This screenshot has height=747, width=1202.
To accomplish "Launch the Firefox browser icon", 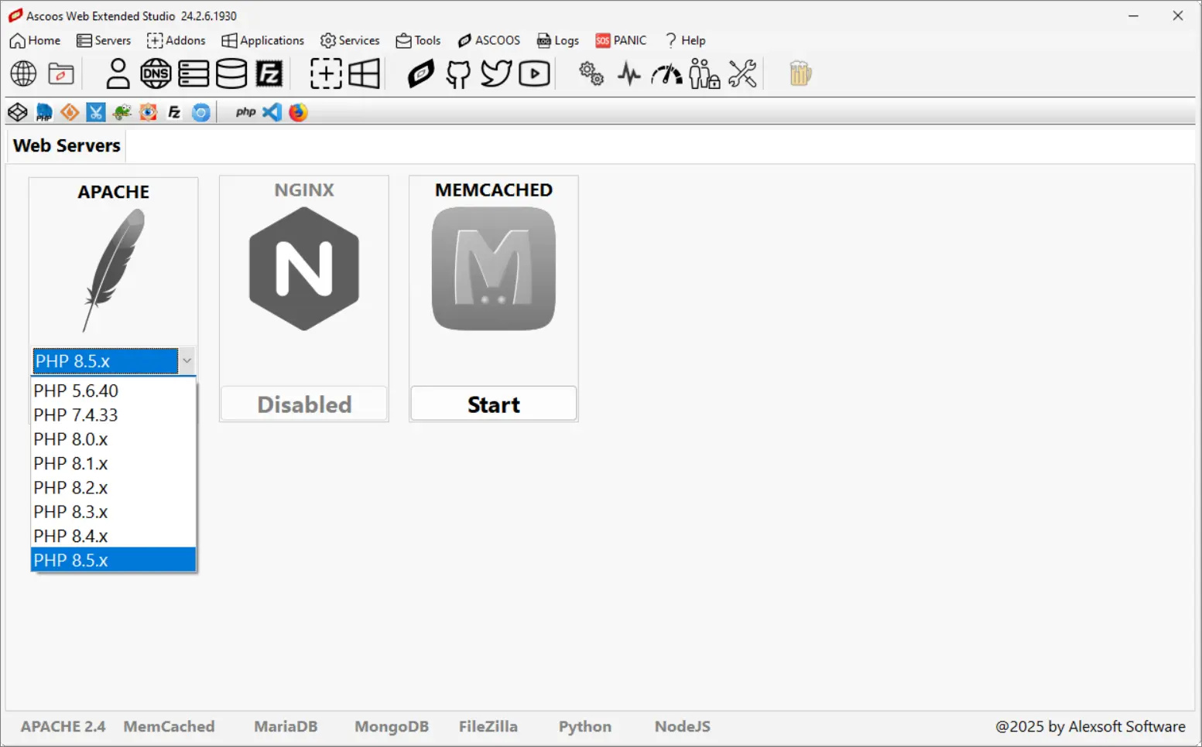I will (x=298, y=112).
